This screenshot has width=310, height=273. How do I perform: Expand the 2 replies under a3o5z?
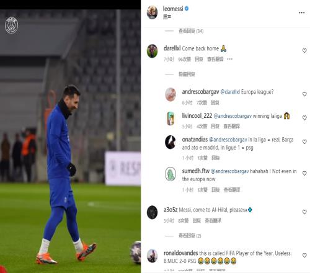pos(190,236)
